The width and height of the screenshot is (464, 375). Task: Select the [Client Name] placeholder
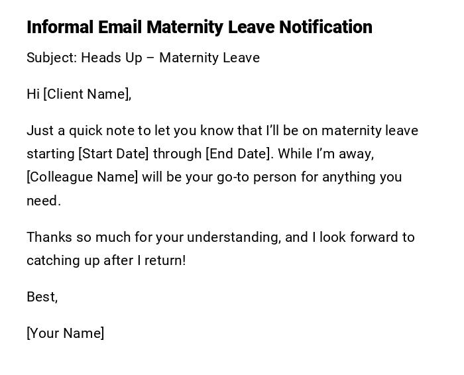pos(86,94)
